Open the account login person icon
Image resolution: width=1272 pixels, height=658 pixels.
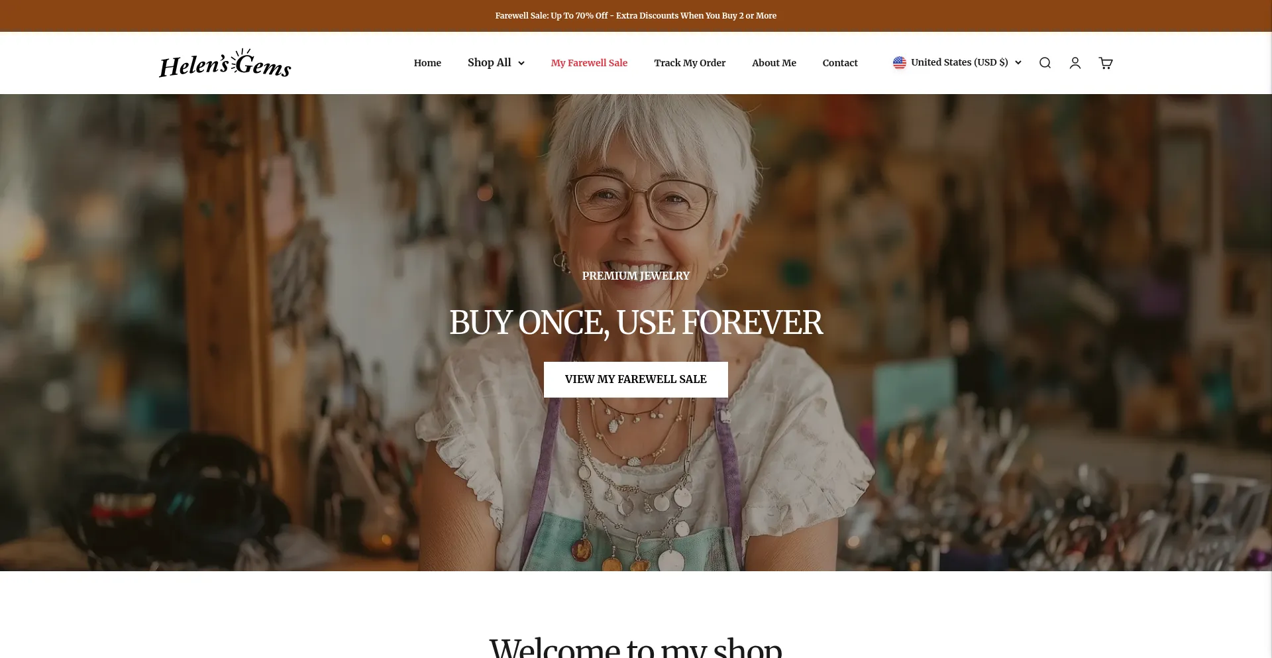pos(1075,63)
